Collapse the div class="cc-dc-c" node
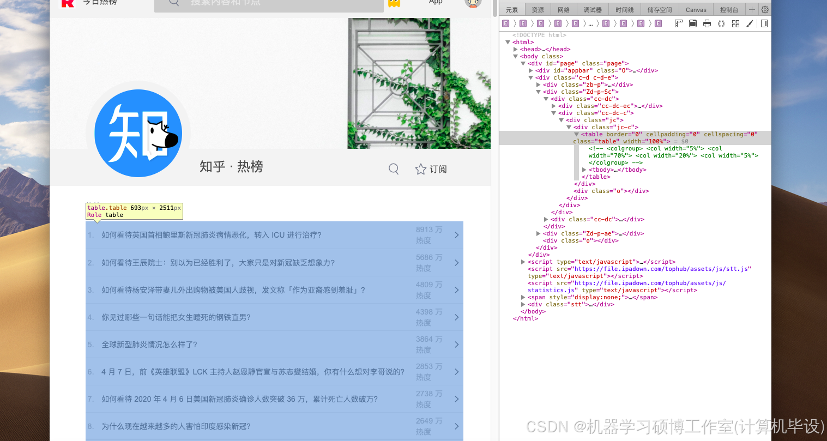Image resolution: width=827 pixels, height=441 pixels. (553, 113)
